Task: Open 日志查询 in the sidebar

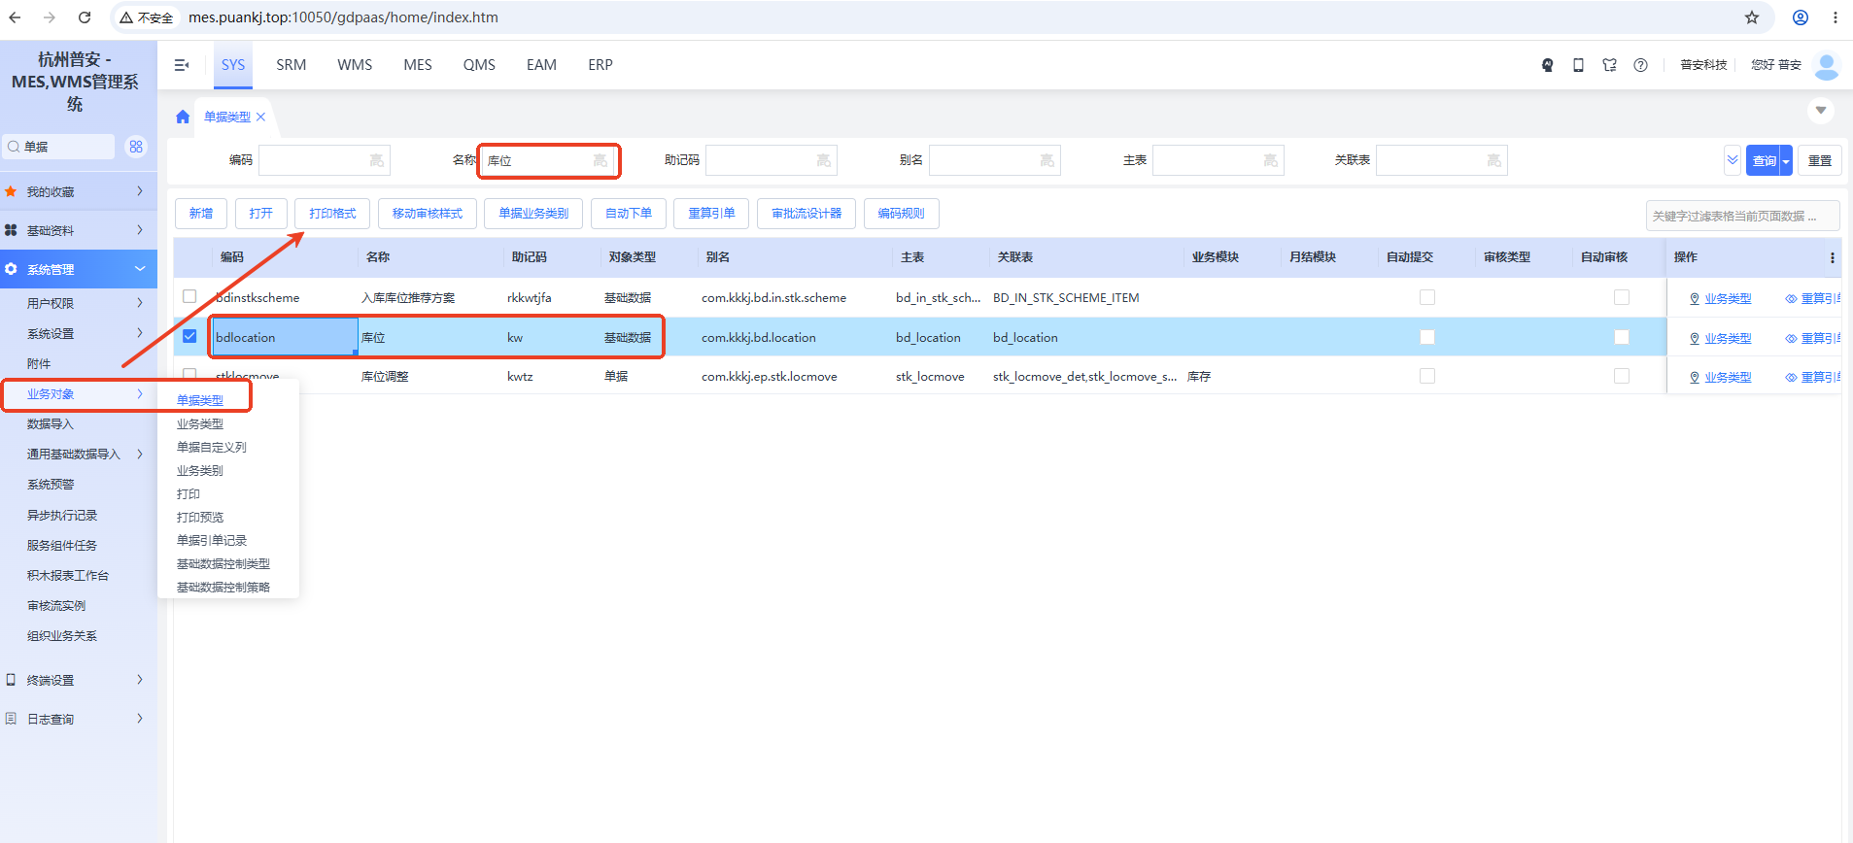Action: coord(78,719)
